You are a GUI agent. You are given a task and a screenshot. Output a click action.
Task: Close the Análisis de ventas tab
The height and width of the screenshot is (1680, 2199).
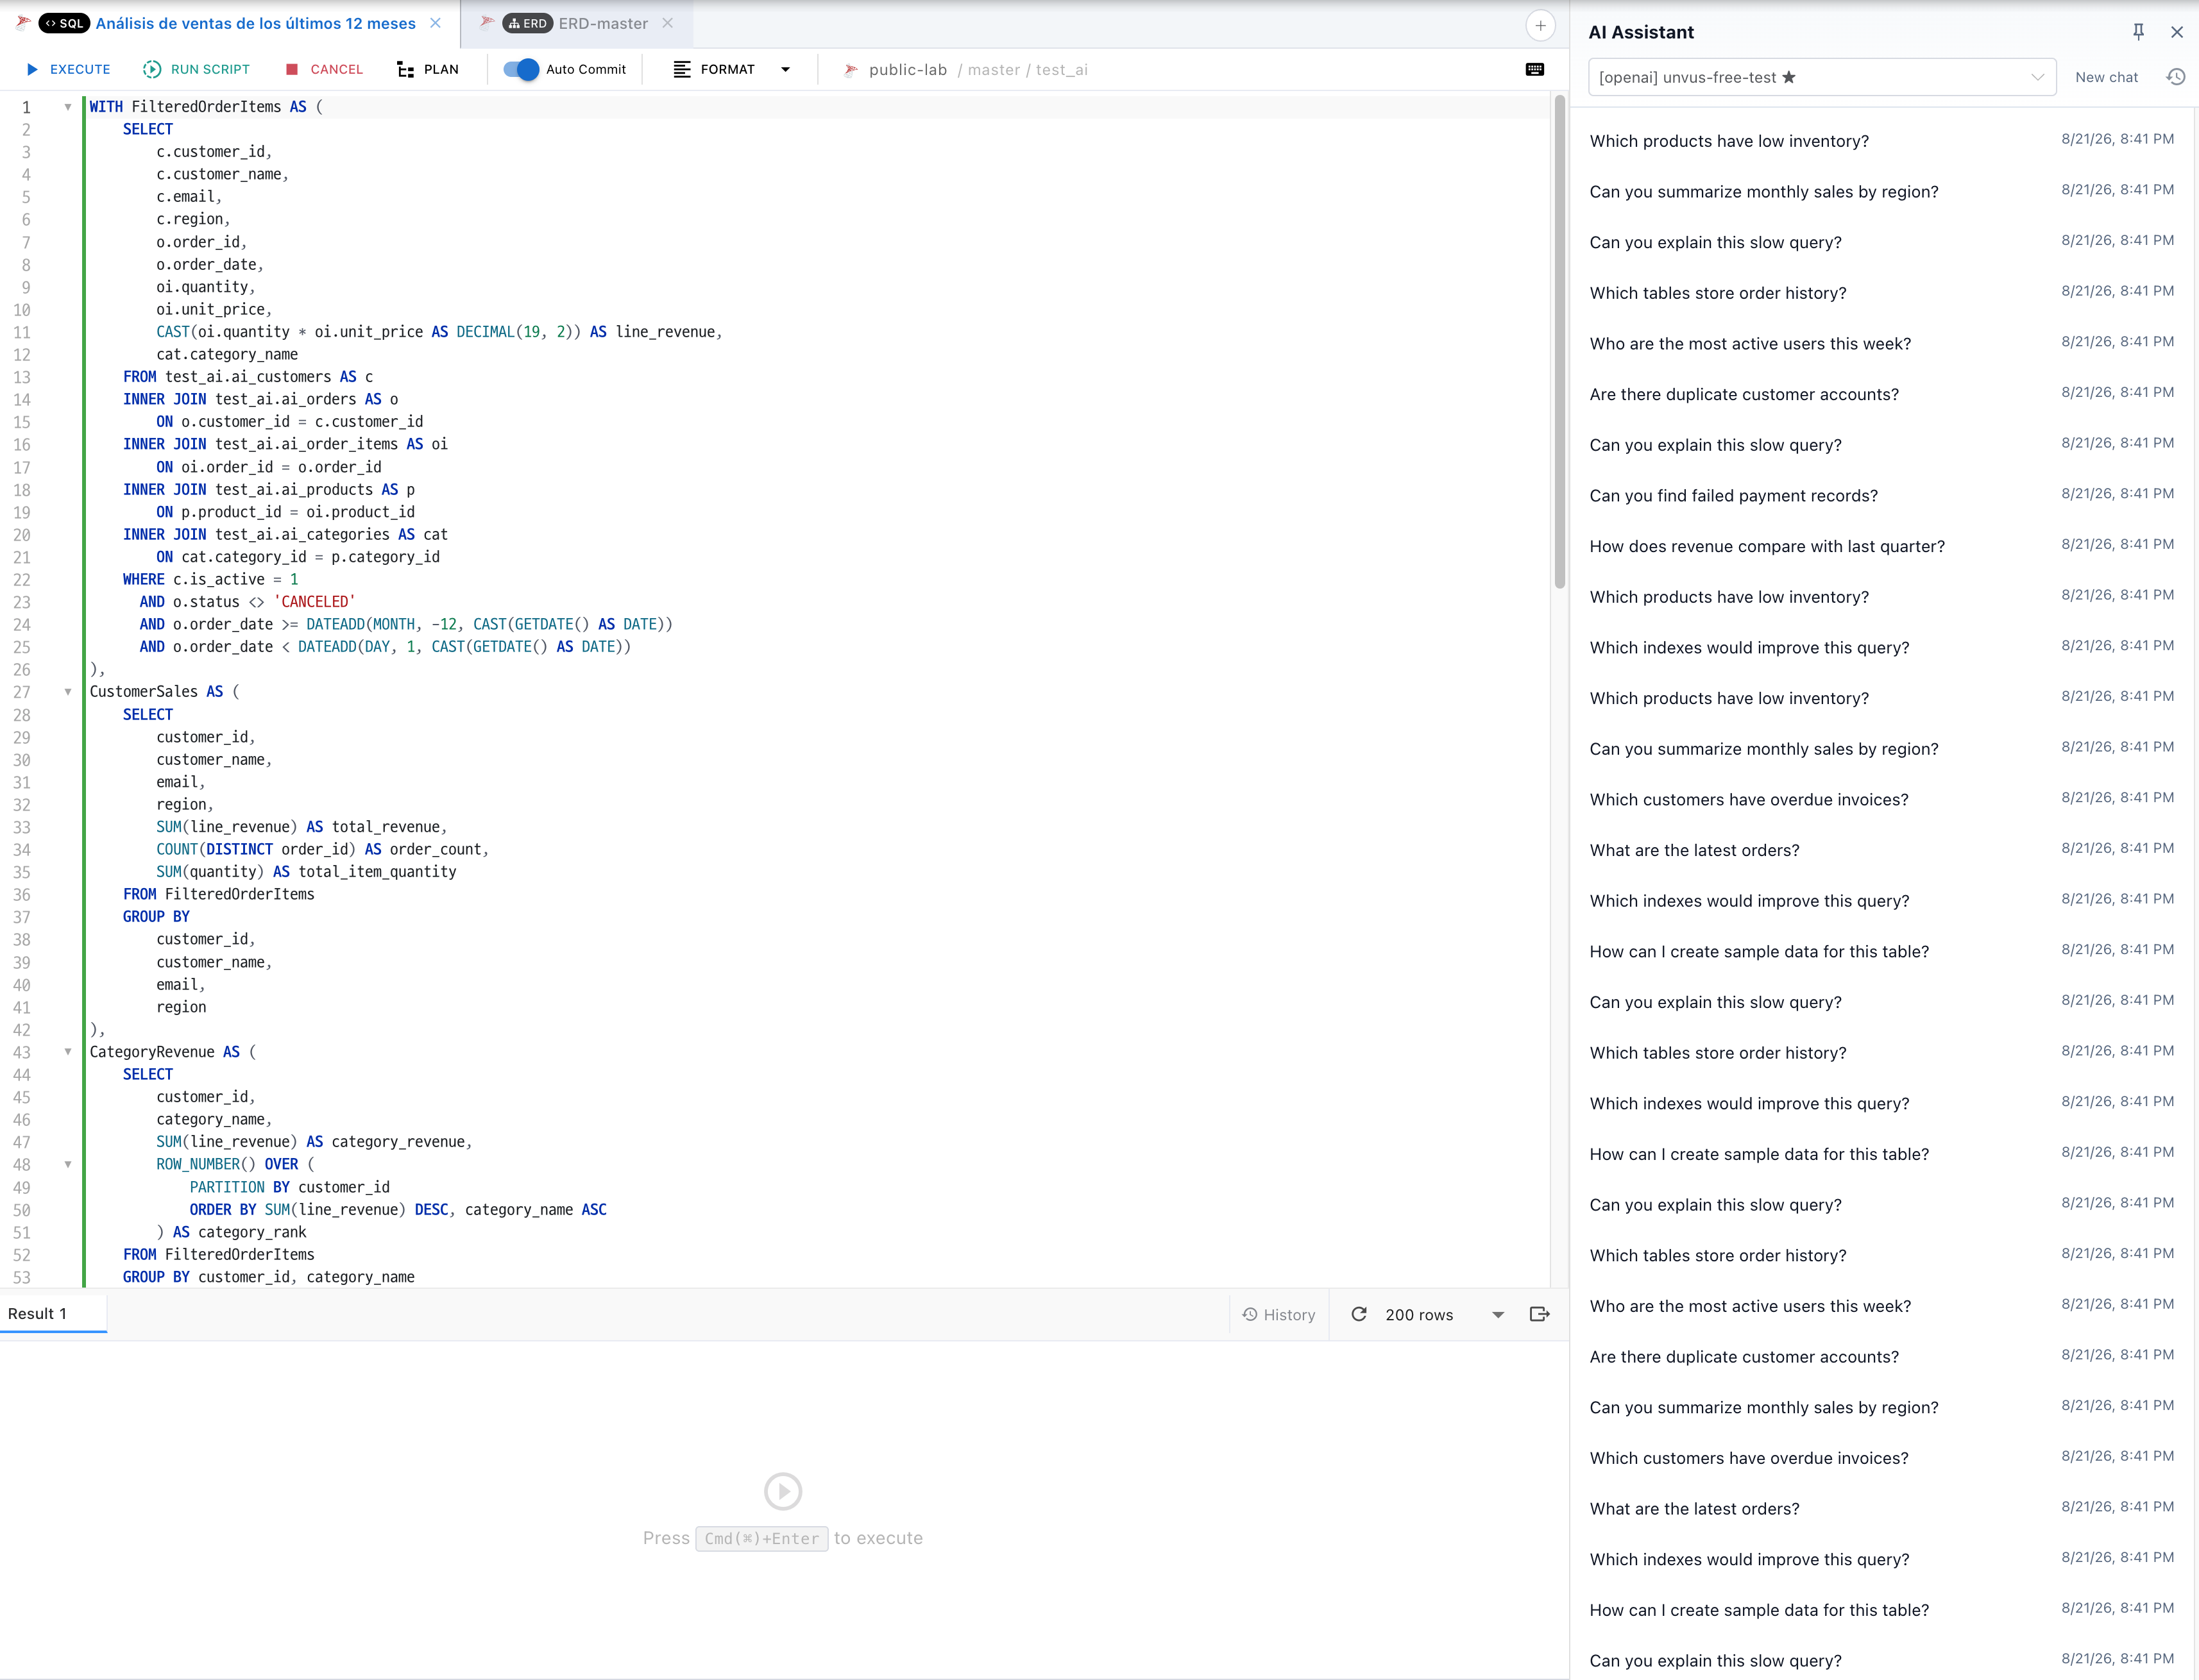tap(435, 23)
